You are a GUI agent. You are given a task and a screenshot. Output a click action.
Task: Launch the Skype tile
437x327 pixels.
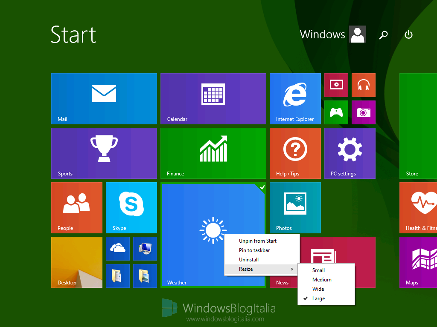click(131, 208)
